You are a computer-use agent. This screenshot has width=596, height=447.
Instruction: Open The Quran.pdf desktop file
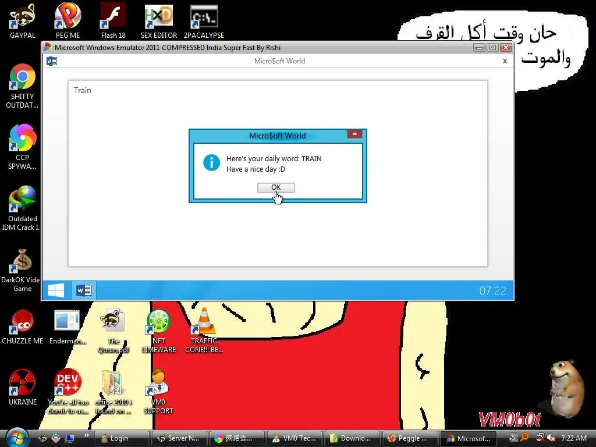click(113, 331)
